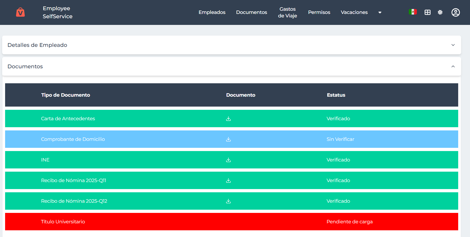Click the Mexican flag language icon
This screenshot has width=470, height=237.
pyautogui.click(x=413, y=12)
